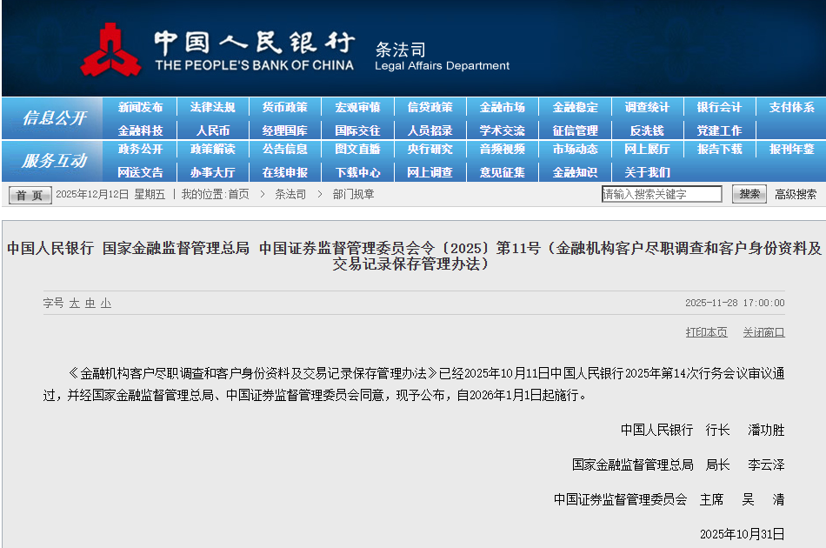
Task: Select 金融市场 in navigation
Action: pos(502,108)
